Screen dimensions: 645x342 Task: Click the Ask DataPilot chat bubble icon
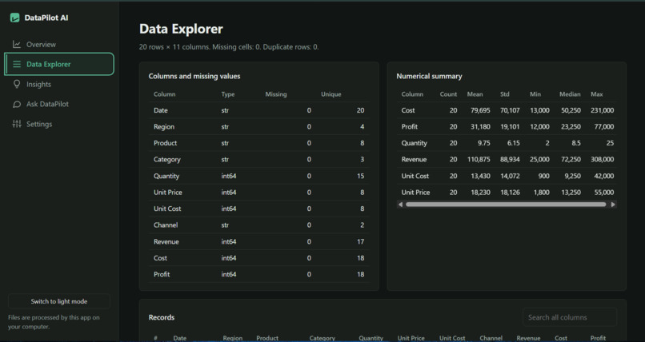(17, 105)
